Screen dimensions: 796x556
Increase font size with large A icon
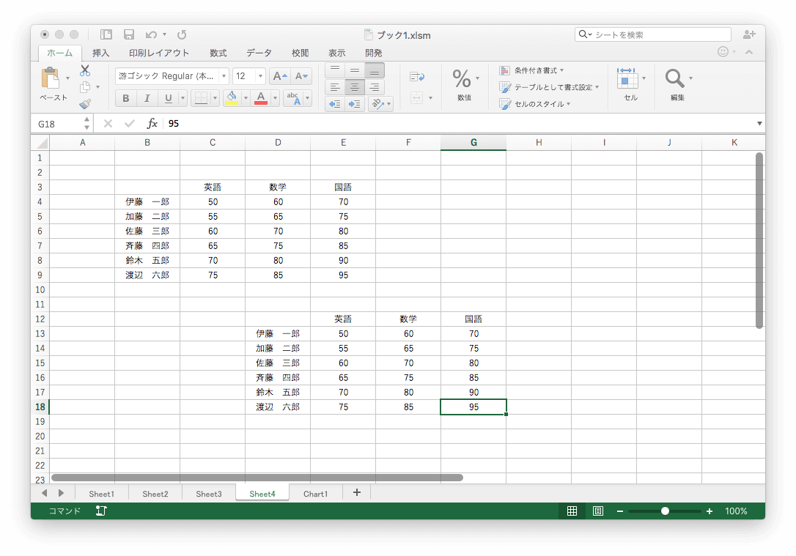point(280,76)
